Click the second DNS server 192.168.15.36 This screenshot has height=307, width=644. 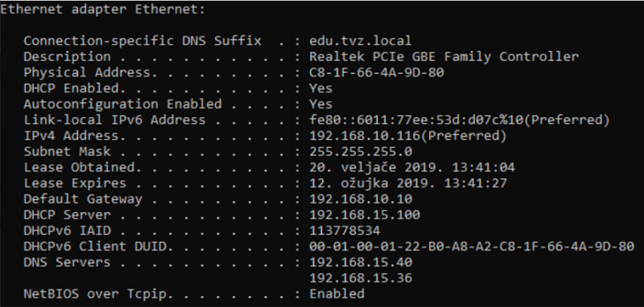(361, 278)
